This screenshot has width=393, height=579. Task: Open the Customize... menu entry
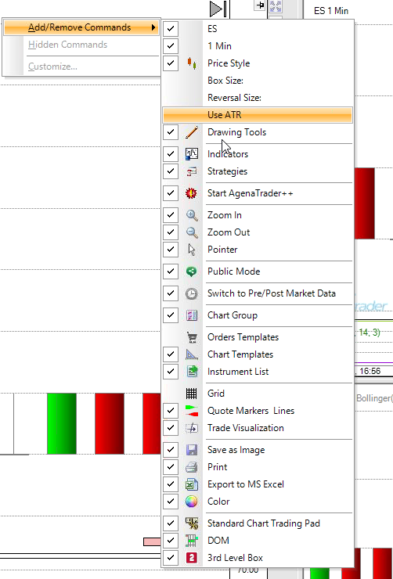point(81,67)
